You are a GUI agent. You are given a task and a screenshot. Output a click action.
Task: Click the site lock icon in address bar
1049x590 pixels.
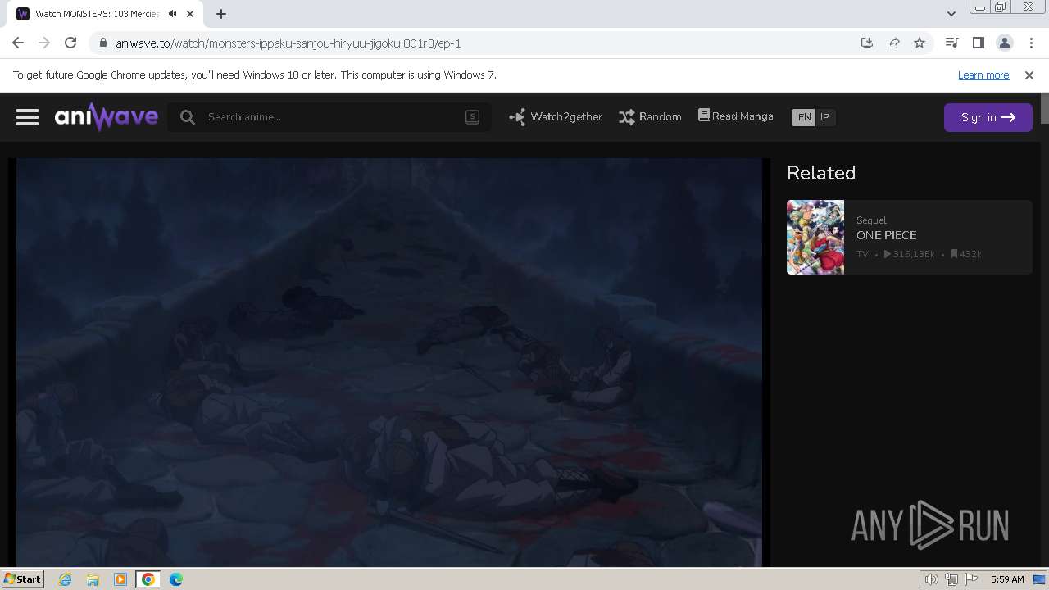[103, 43]
